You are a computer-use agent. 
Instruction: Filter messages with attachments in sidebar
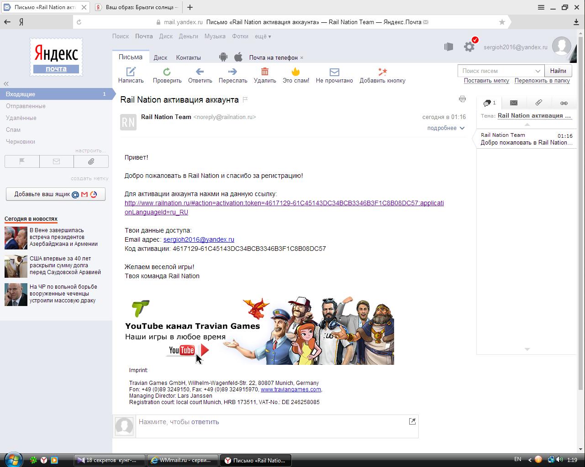click(x=91, y=161)
